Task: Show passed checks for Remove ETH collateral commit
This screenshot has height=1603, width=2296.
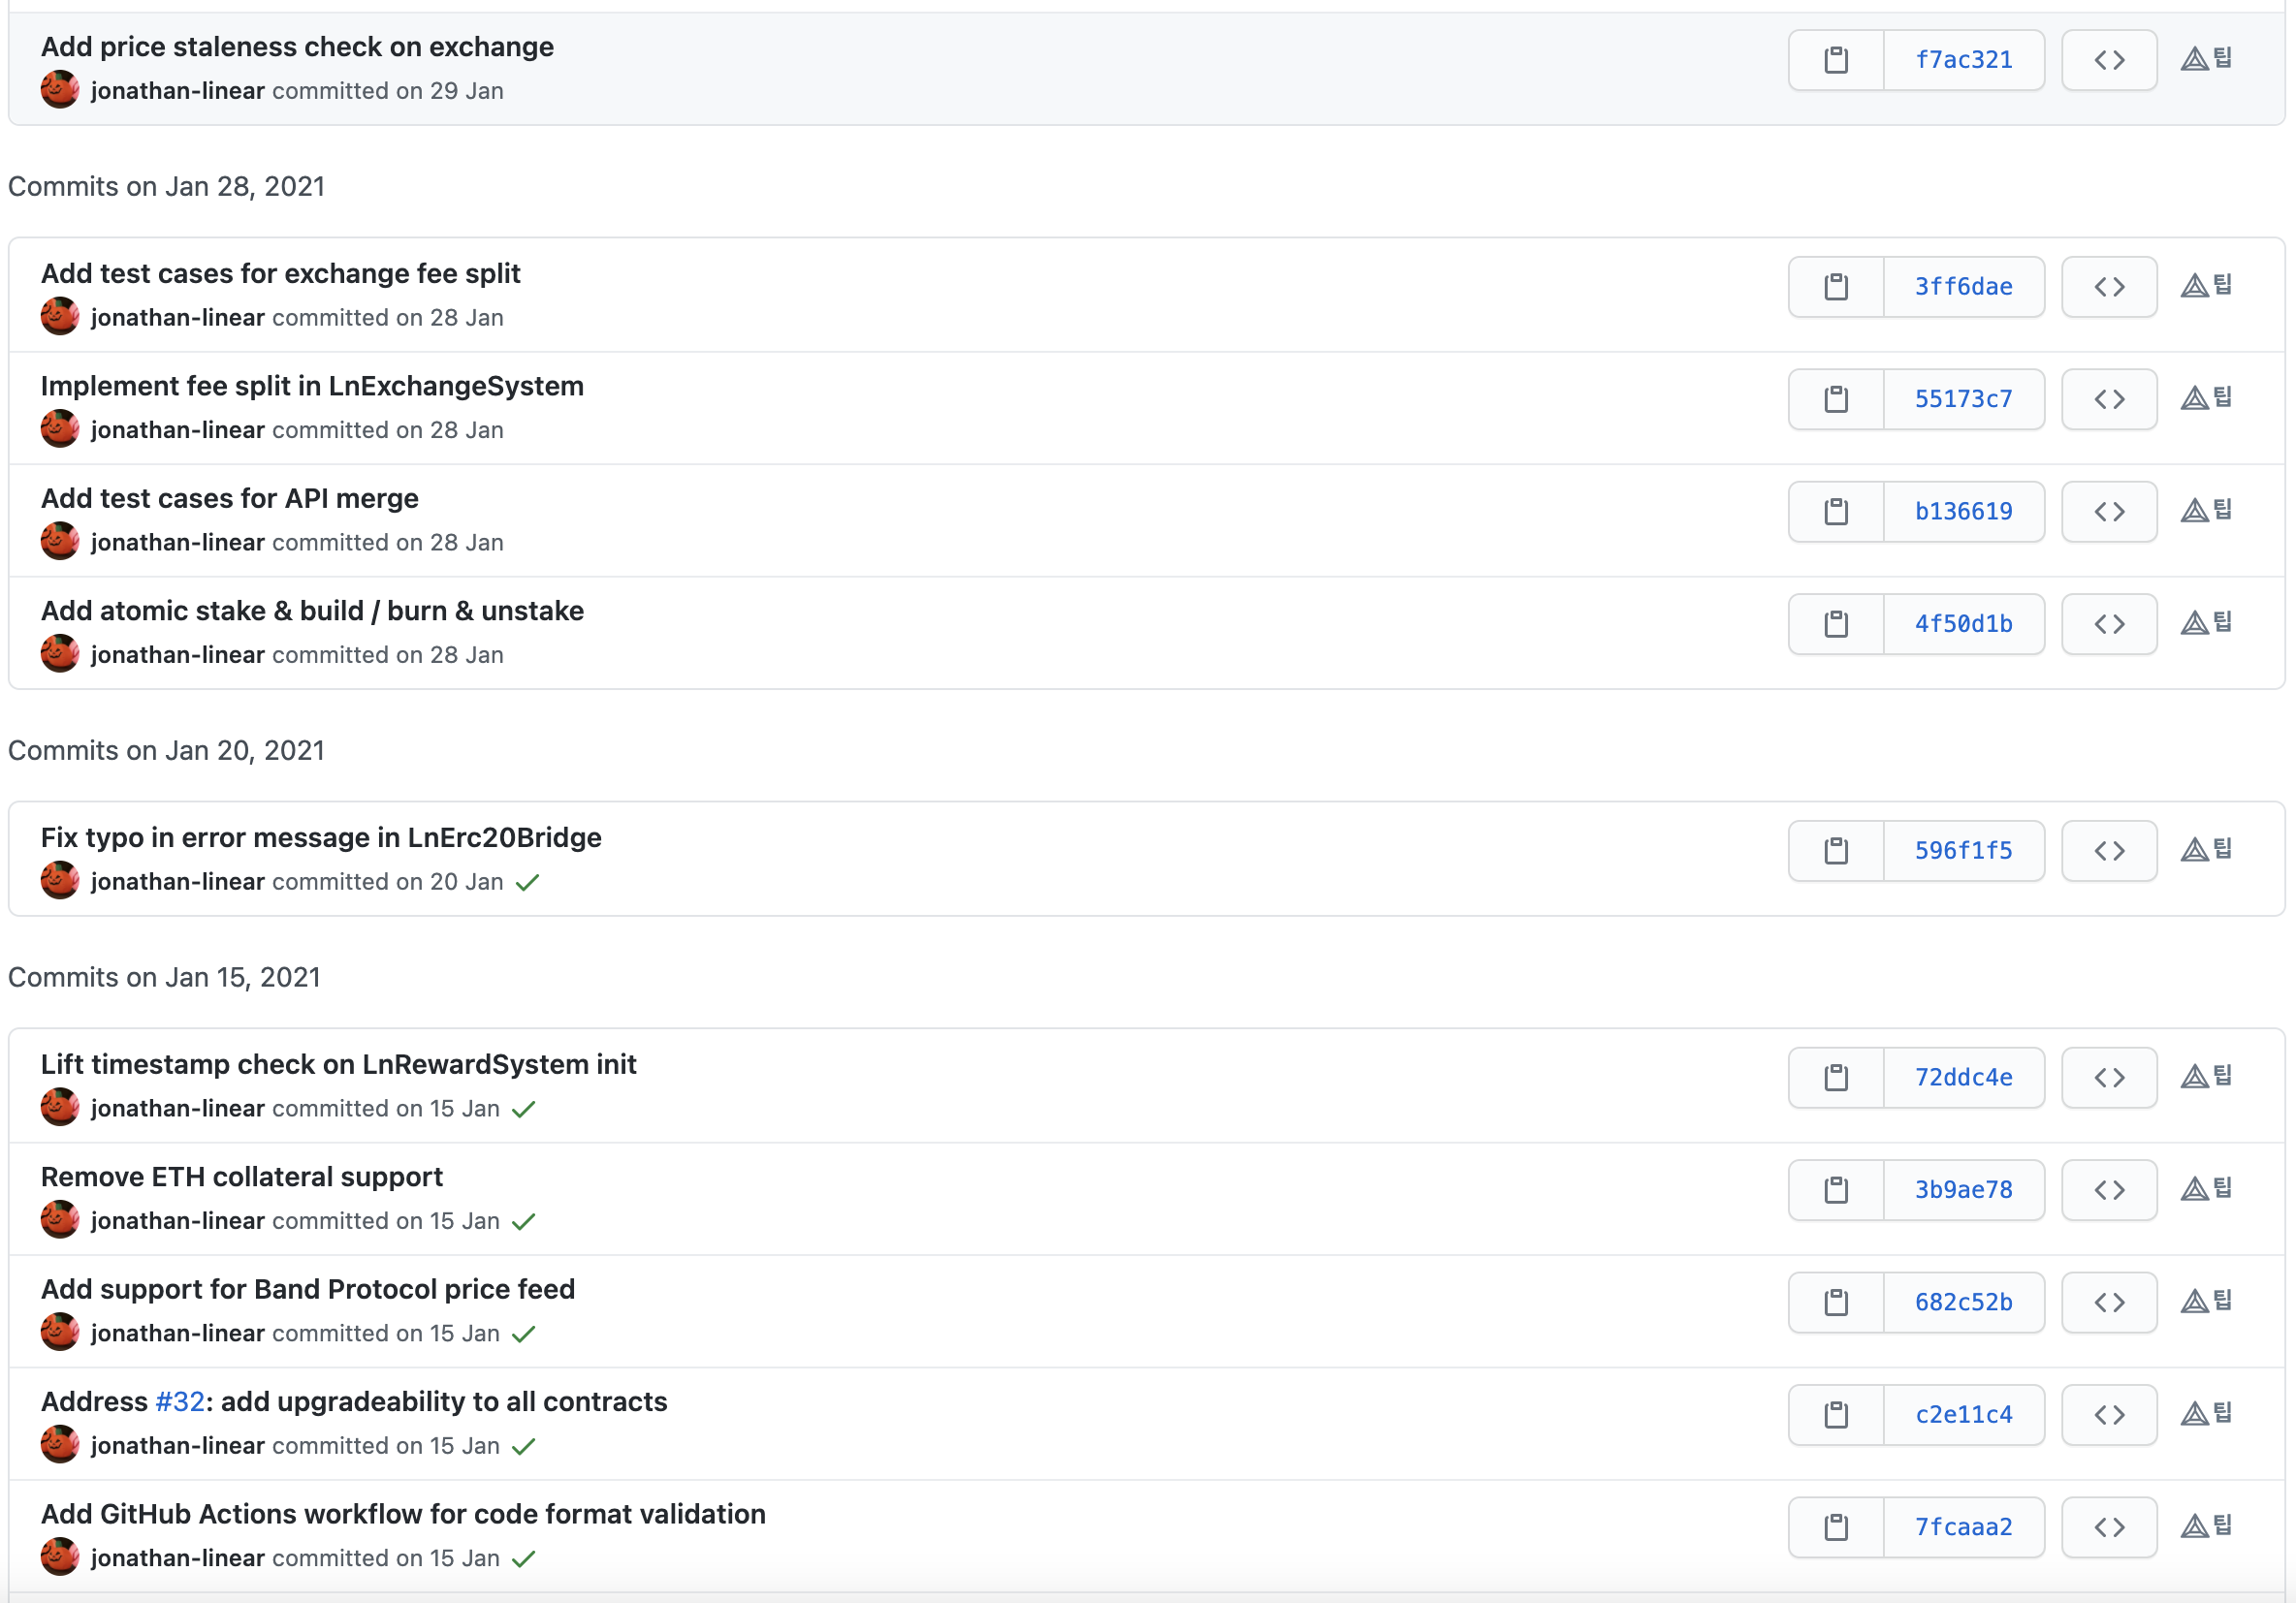Action: point(523,1221)
